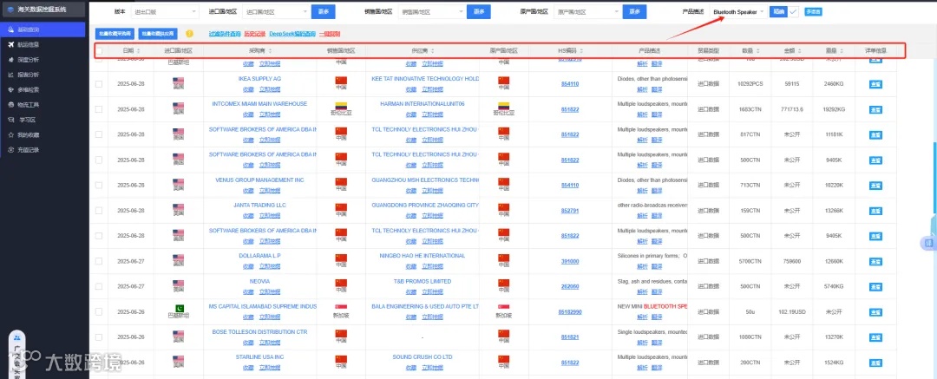
Task: Sort table by 供应商 column arrows
Action: tap(432, 51)
